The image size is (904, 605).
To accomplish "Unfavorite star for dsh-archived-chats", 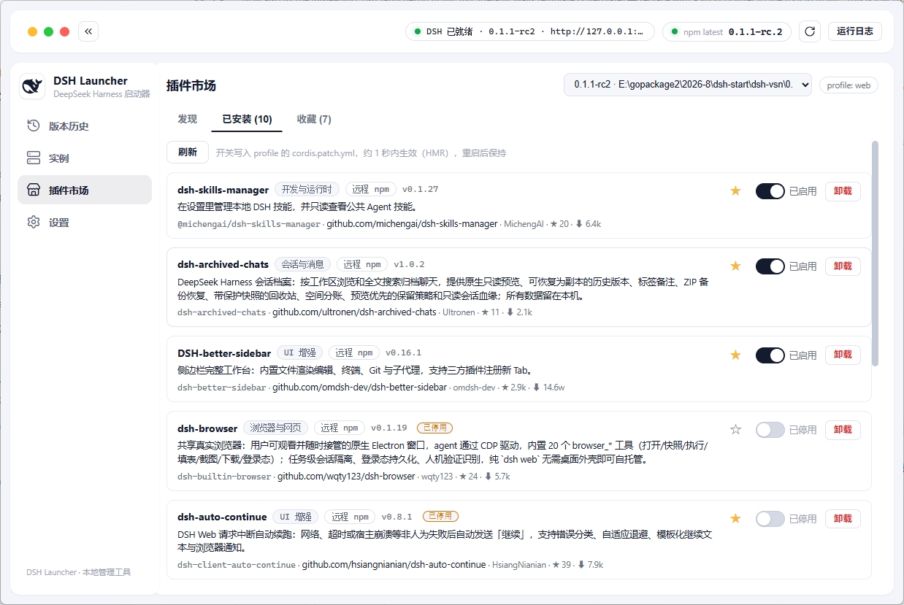I will pos(735,266).
